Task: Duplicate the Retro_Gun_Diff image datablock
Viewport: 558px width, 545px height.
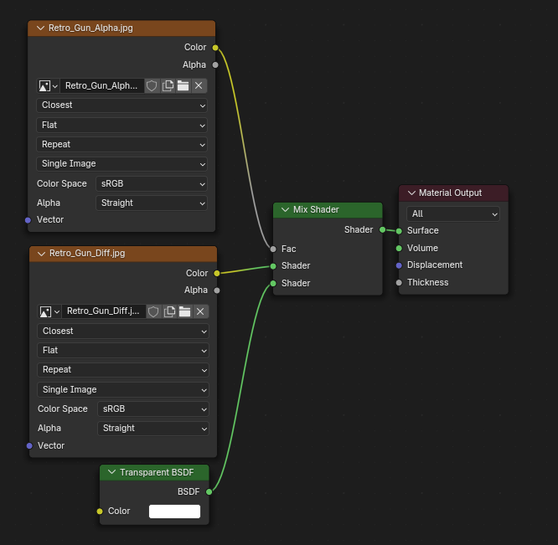Action: (x=169, y=311)
